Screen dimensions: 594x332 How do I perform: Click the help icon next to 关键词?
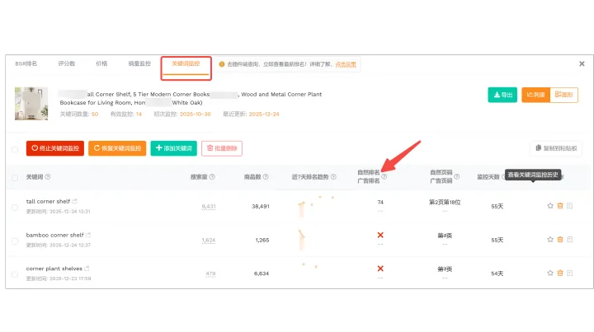click(x=48, y=176)
